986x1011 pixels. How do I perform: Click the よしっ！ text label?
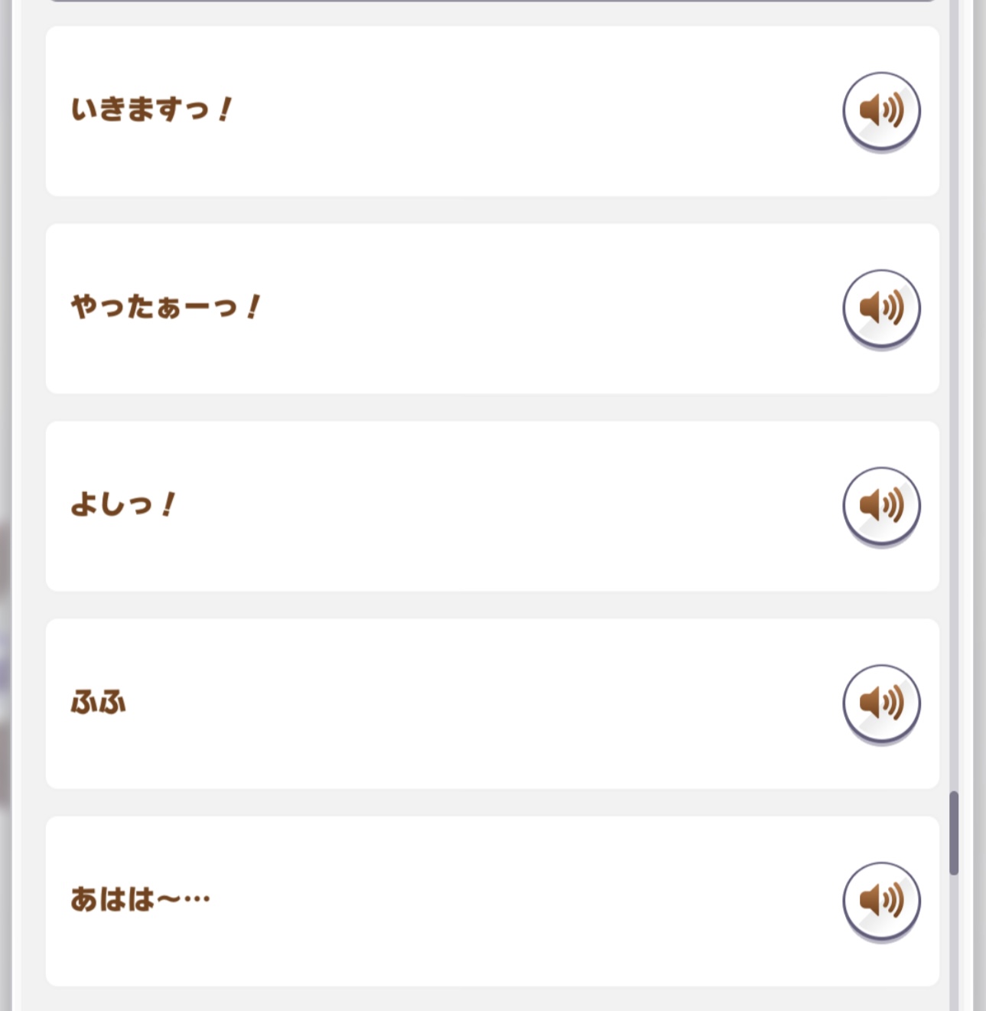[123, 504]
